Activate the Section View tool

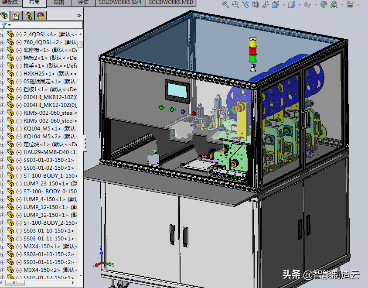[256, 4]
